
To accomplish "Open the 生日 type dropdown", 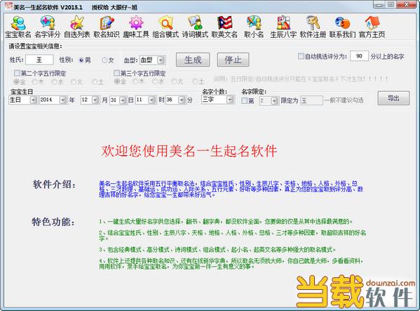I will (33, 100).
